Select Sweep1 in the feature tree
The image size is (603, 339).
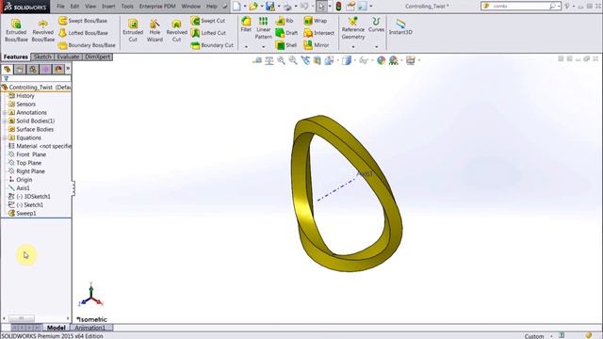click(x=26, y=214)
